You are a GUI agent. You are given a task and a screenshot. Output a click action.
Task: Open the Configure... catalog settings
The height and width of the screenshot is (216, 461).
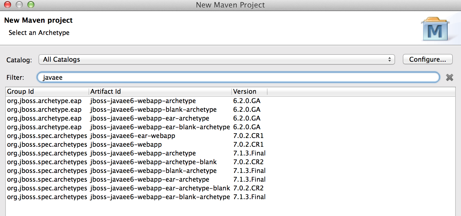point(427,59)
